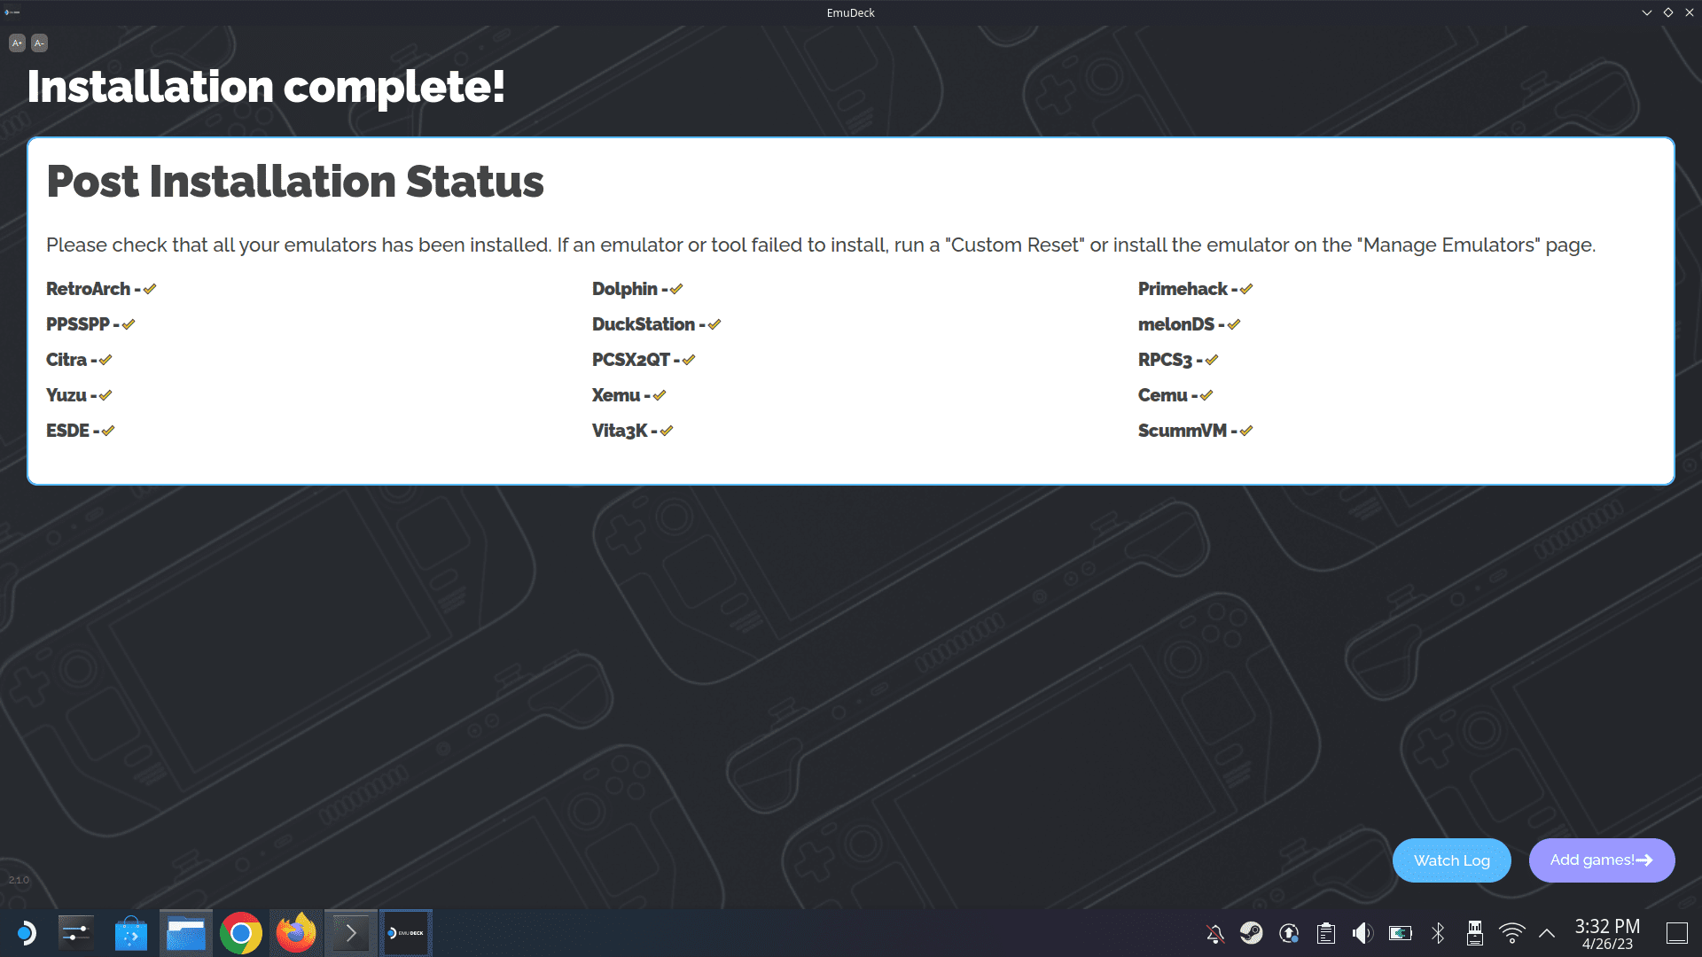The image size is (1702, 957).
Task: Click the notifications bell tray icon
Action: pos(1215,933)
